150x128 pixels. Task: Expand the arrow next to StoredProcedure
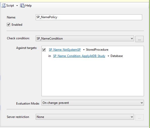click(x=84, y=50)
